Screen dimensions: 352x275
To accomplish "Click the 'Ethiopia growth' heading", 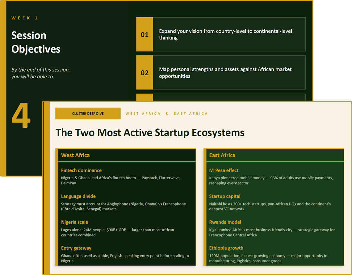I will coord(226,248).
